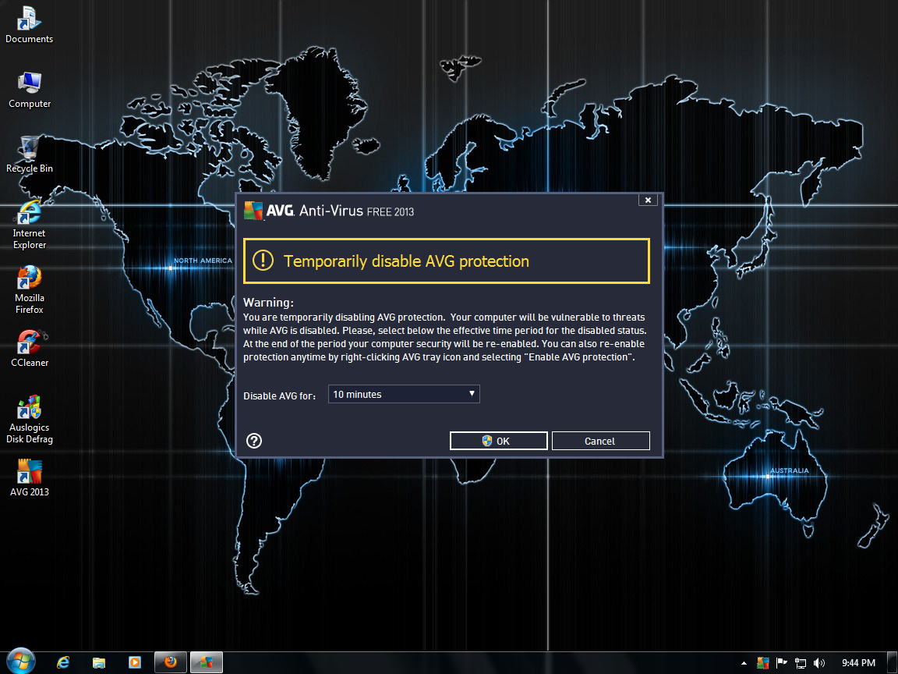This screenshot has height=674, width=898.
Task: Click Cancel in the AVG dialog
Action: click(x=601, y=441)
